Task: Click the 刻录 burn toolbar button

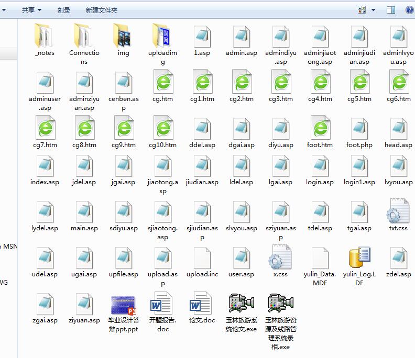Action: (64, 10)
